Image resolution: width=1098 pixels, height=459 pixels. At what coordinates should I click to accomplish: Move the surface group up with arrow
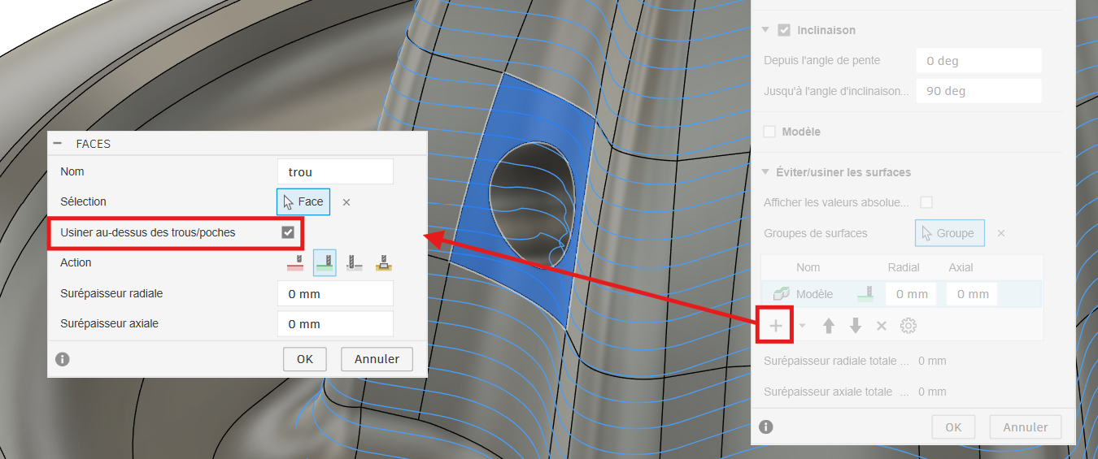(x=829, y=326)
